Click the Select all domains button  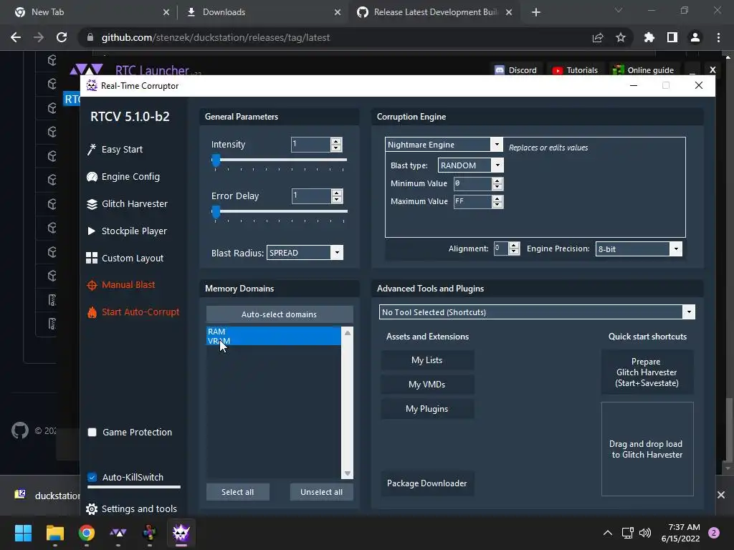pos(238,492)
